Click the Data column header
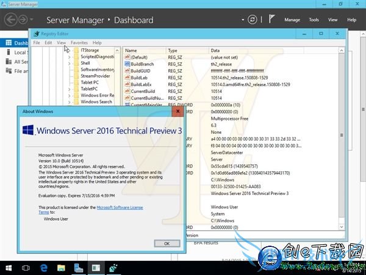The width and height of the screenshot is (366, 275). coord(256,50)
